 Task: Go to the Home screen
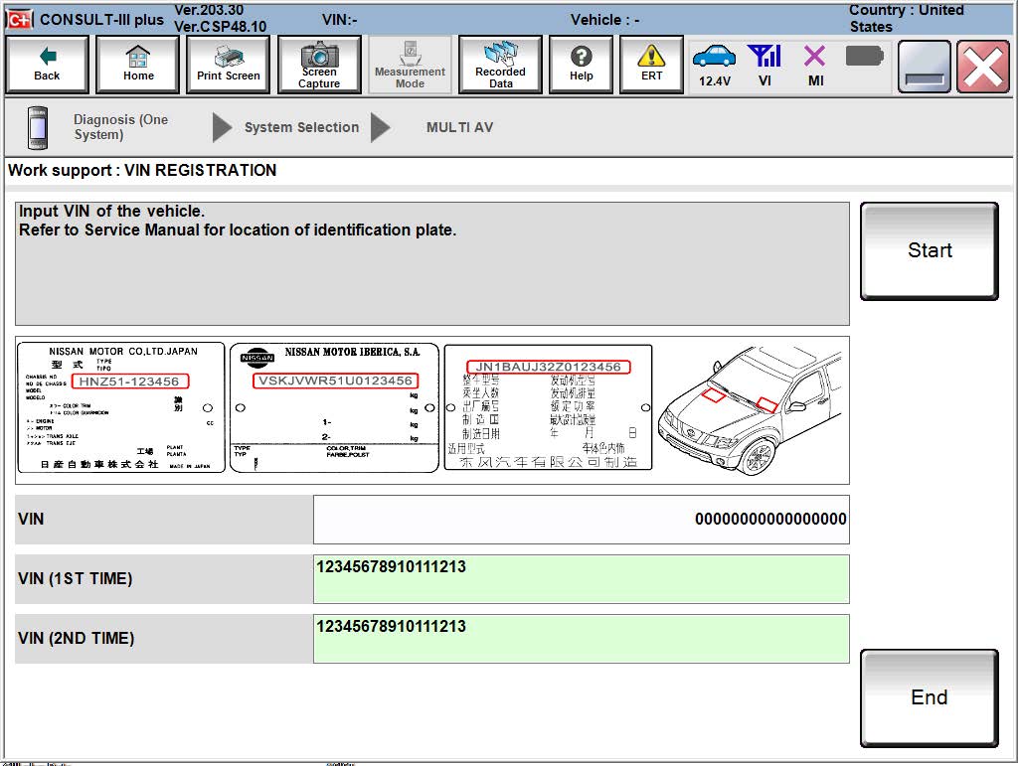coord(138,65)
